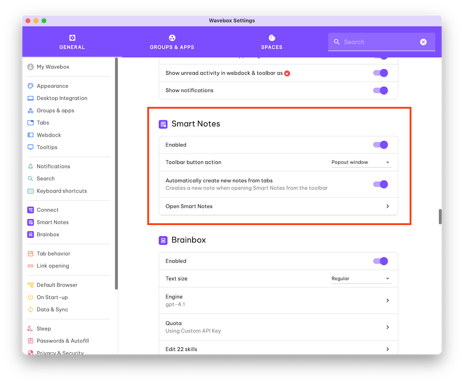Screen dimensions: 464x384
Task: Click the Appearance palette icon
Action: (x=30, y=86)
